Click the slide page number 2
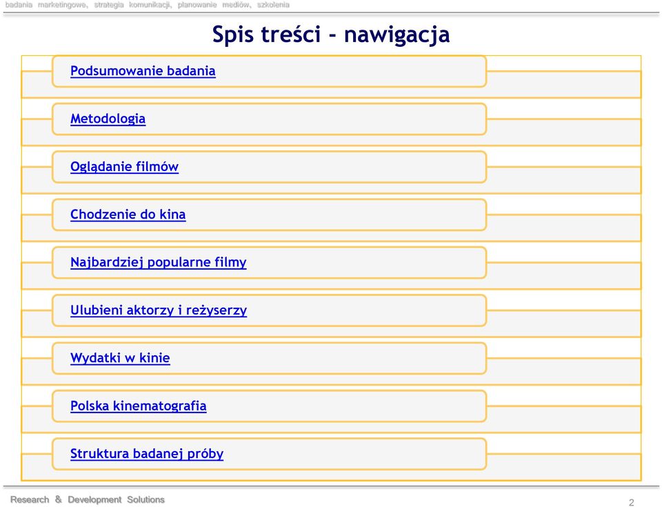662x507 pixels. pyautogui.click(x=632, y=502)
